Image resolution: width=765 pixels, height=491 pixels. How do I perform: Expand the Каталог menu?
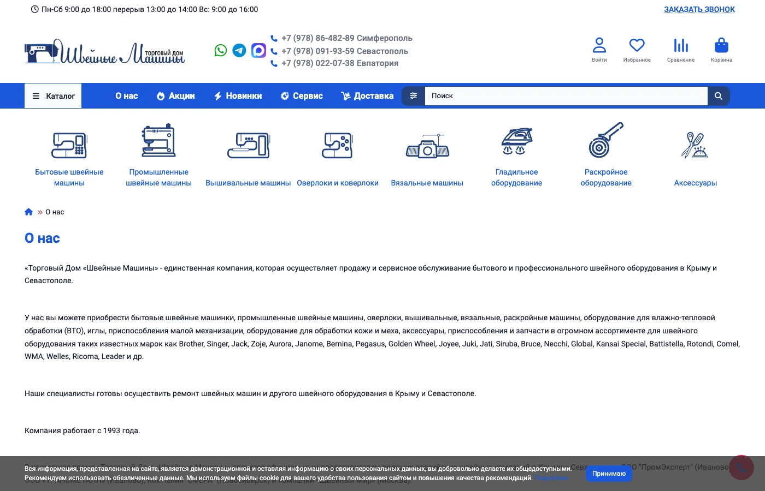point(54,96)
